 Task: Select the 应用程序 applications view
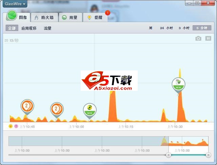(x=29, y=28)
